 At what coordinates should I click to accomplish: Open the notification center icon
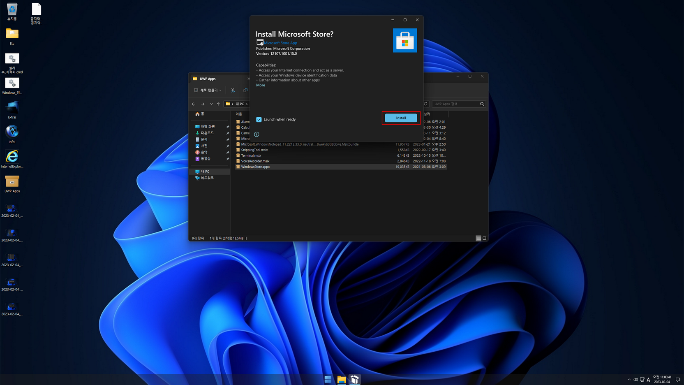[678, 380]
